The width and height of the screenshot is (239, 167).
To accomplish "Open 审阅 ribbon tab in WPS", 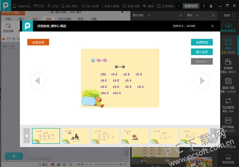I will 80,19.
